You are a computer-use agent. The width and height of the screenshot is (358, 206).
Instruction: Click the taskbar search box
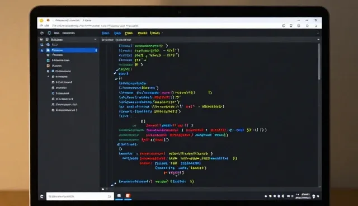[80, 196]
